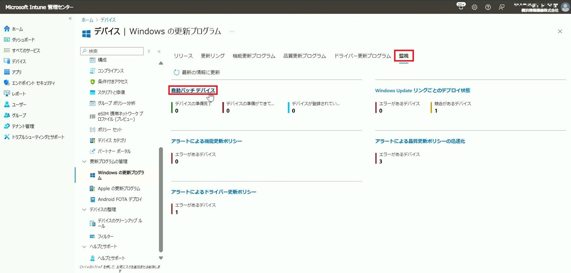This screenshot has height=273, width=571.
Task: Focus the 検索 field in the device menu
Action: [x=112, y=51]
